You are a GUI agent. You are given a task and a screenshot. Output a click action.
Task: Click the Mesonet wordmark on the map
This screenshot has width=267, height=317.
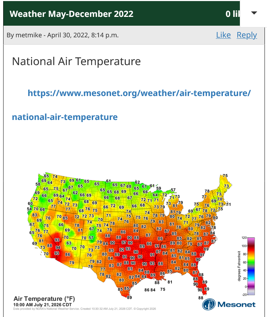tap(236, 304)
